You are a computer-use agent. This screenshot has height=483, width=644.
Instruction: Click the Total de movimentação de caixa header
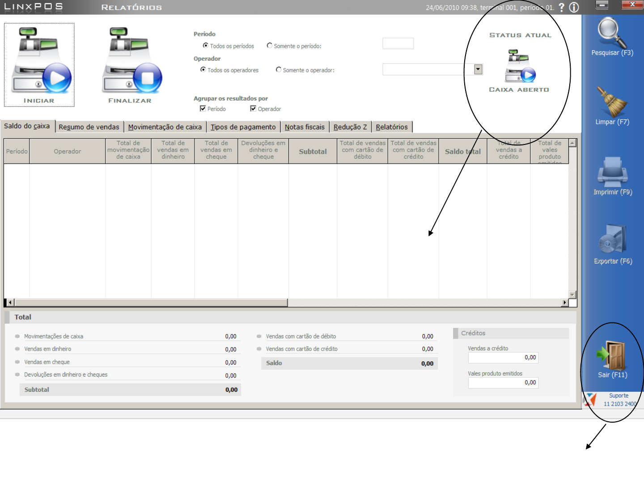click(128, 151)
